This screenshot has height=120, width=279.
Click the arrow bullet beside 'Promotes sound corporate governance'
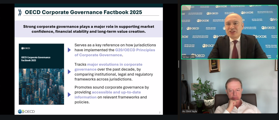click(69, 95)
